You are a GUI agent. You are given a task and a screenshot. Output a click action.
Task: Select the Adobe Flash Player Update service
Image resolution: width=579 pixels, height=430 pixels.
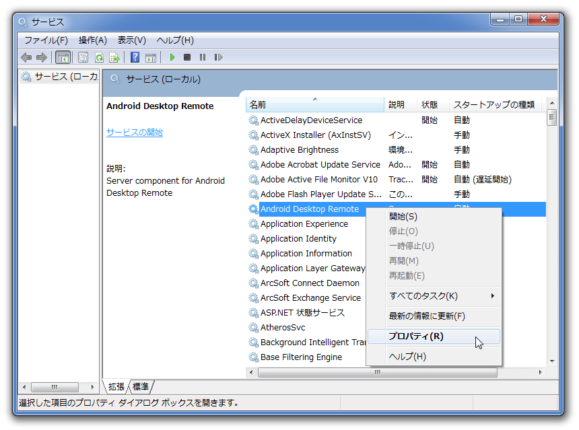[x=321, y=194]
